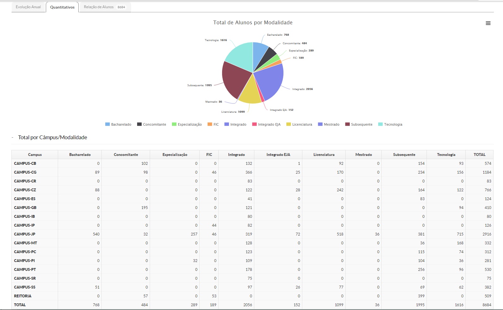Screen dimensions: 503x310
Task: Select the Quantitativos tab
Action: tap(62, 7)
